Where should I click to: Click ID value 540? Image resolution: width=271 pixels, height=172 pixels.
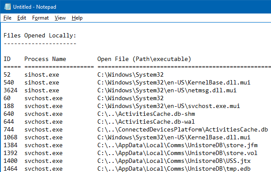pyautogui.click(x=9, y=83)
